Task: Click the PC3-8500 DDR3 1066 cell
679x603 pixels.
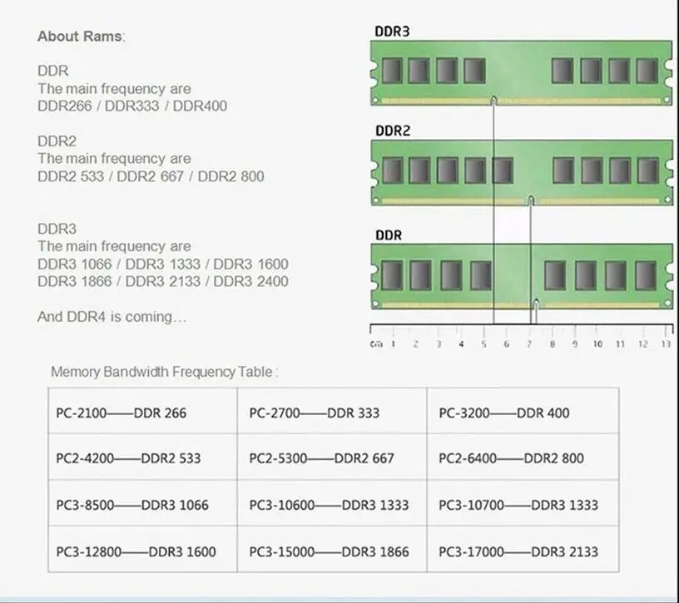Action: (x=132, y=505)
